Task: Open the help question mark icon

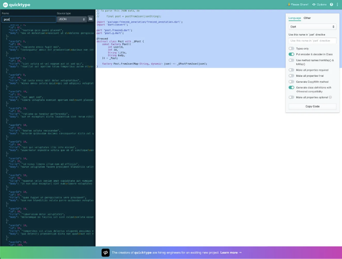Action: [x=331, y=4]
